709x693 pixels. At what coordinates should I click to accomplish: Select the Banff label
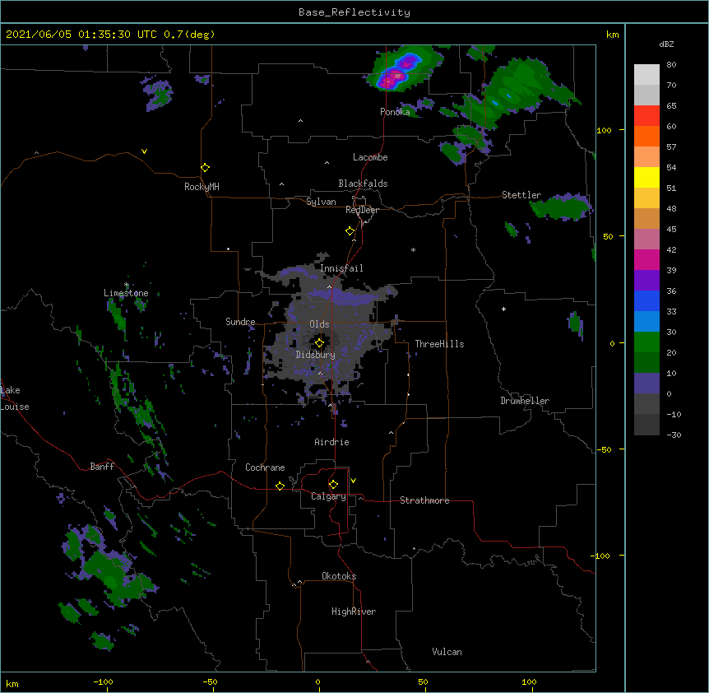click(102, 467)
